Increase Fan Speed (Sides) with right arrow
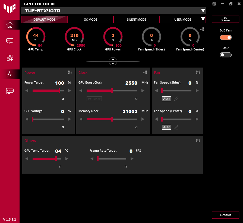The height and width of the screenshot is (223, 243). pos(197,91)
